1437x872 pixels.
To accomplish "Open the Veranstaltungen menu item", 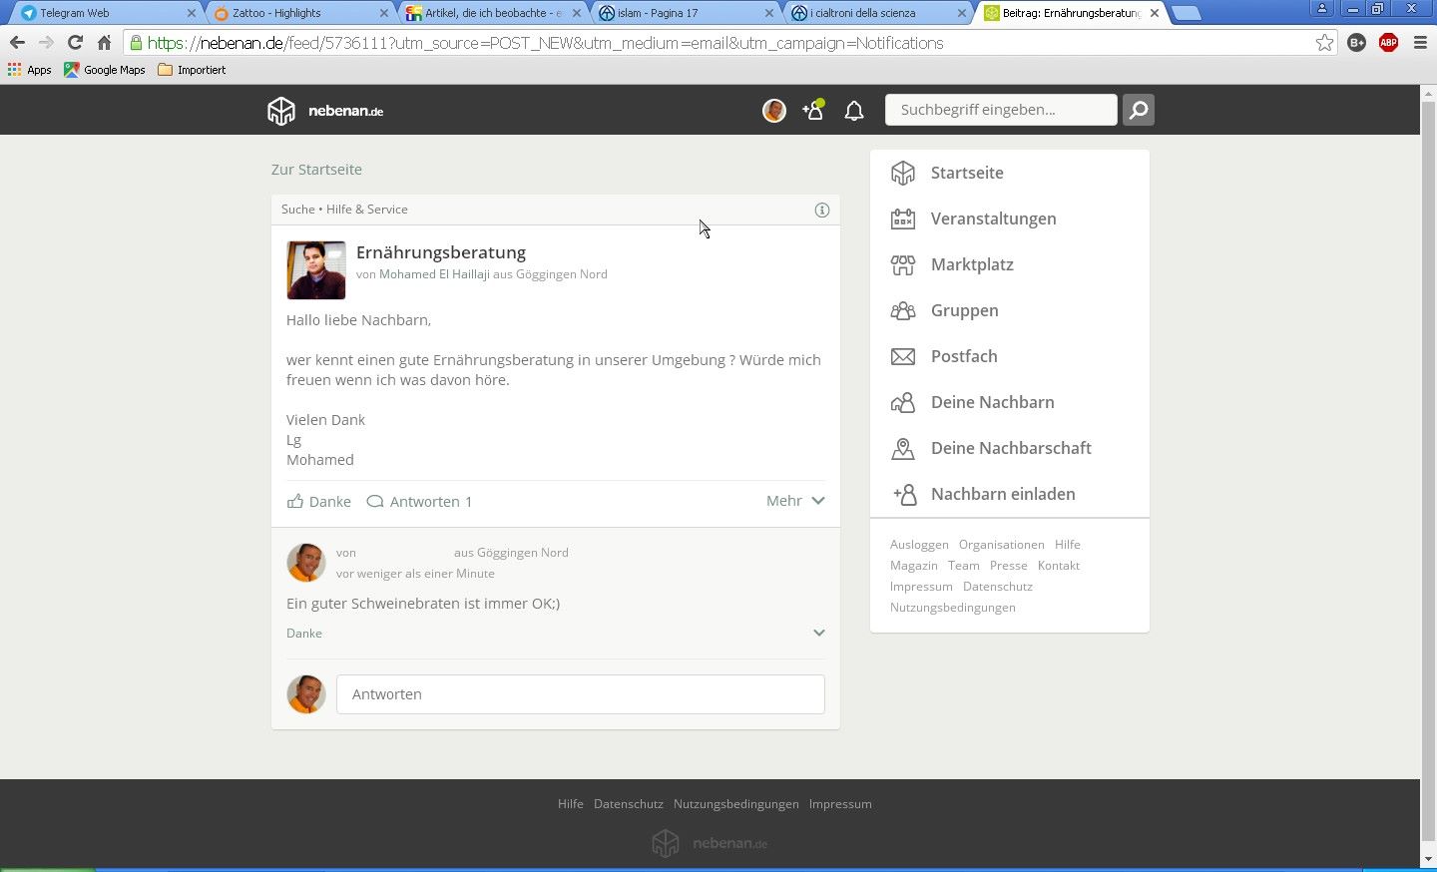I will [1010, 218].
